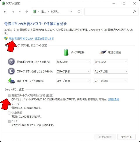Click the power button round icon
Image resolution: width=140 pixels, height=142 pixels.
(x=11, y=62)
